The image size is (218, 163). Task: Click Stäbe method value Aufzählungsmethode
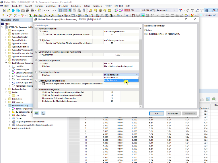point(114,32)
